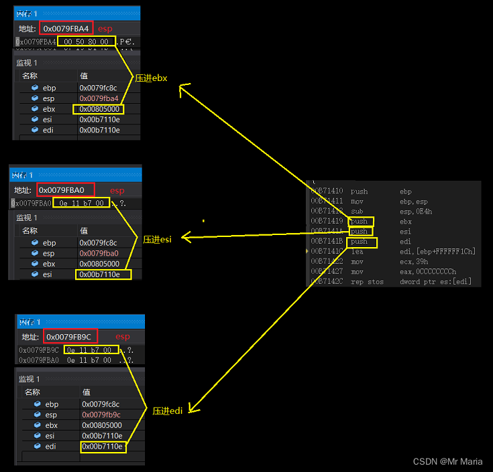Select the 内存 1 tab above address 0x0079FB9C
The image size is (493, 472).
(x=30, y=322)
